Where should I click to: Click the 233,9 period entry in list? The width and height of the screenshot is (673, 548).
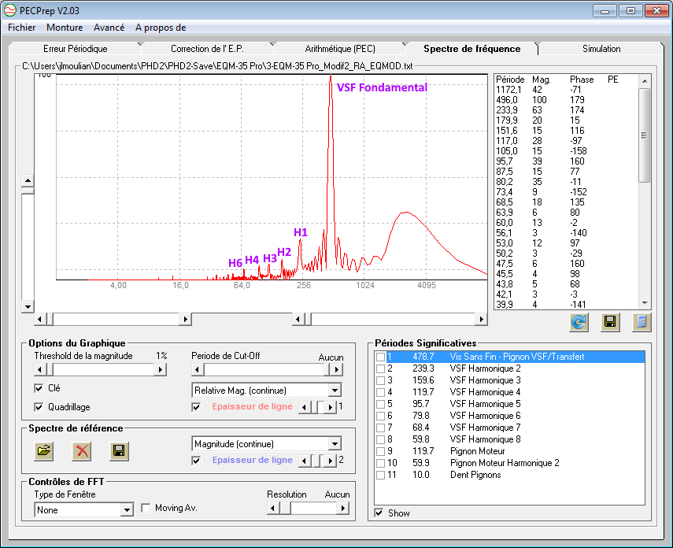coord(506,110)
